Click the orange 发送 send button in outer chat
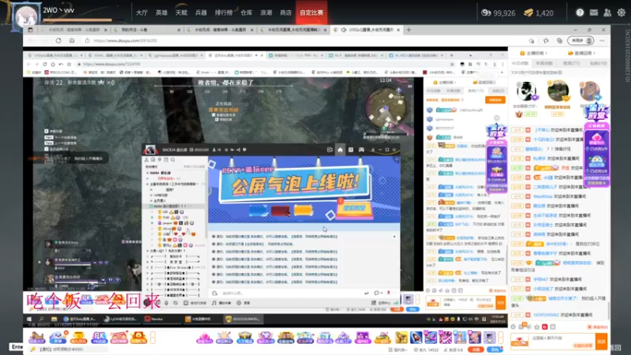This screenshot has height=355, width=631. [x=601, y=342]
